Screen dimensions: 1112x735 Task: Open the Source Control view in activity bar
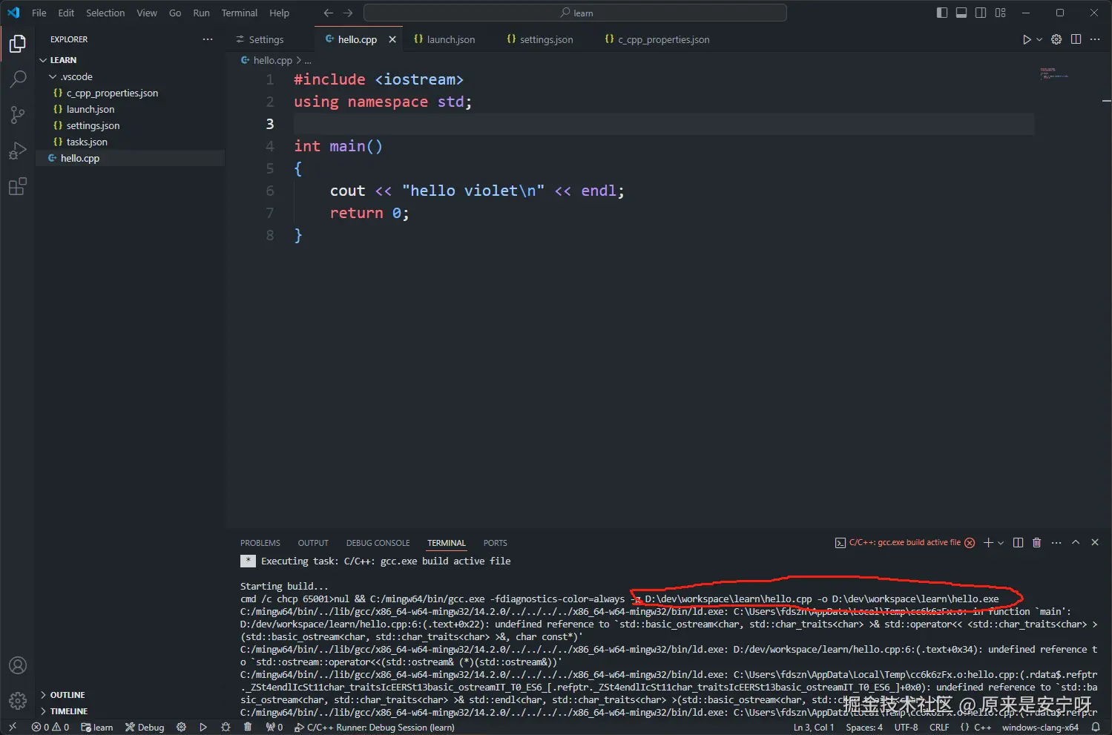pyautogui.click(x=17, y=114)
